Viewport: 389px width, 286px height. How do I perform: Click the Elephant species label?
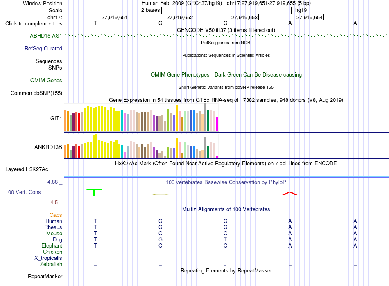click(52, 245)
